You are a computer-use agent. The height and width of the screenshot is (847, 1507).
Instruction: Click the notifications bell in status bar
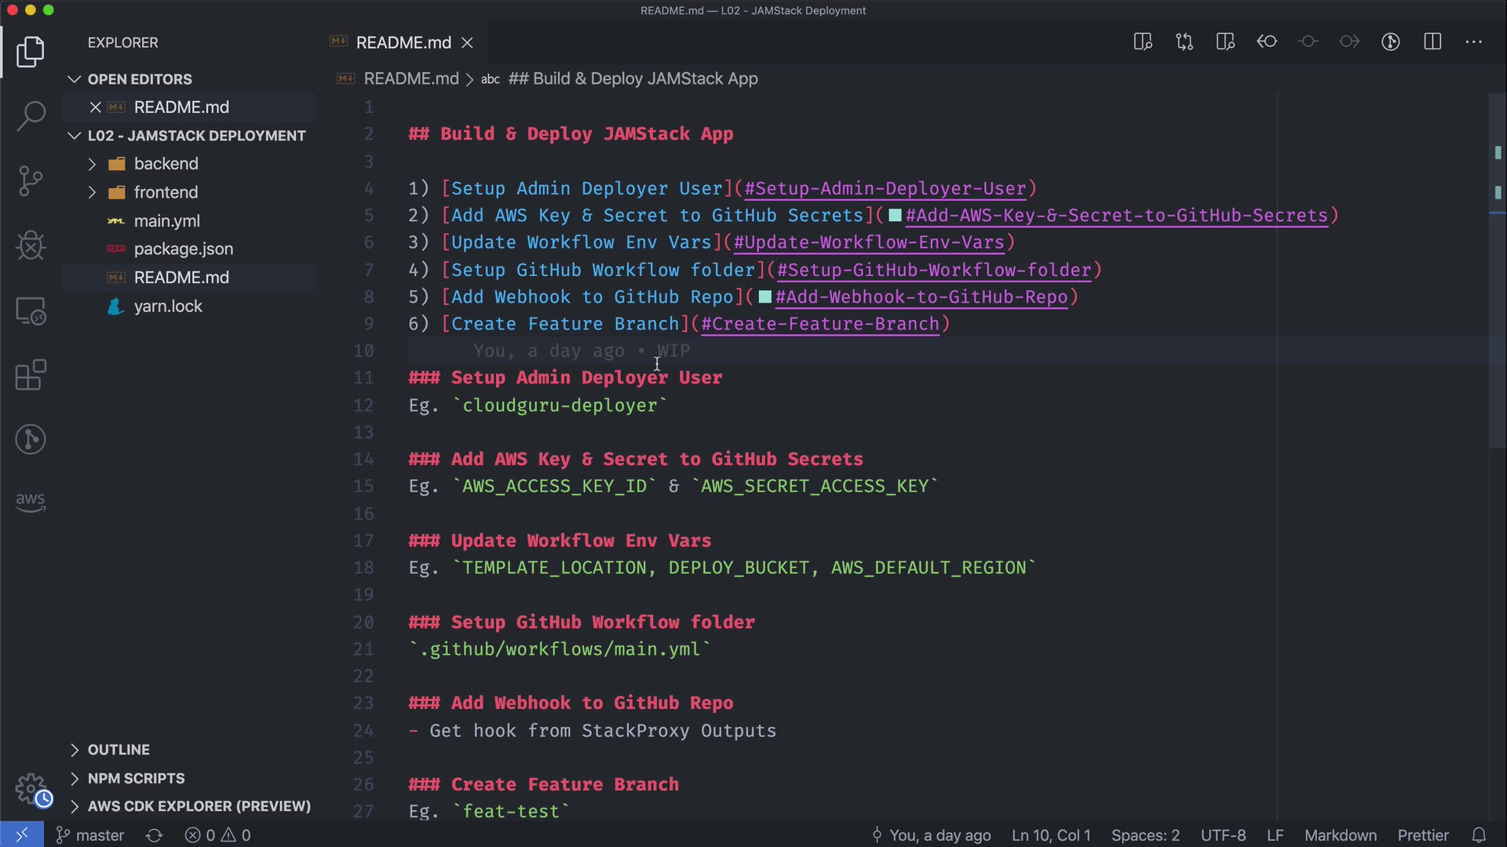1479,835
